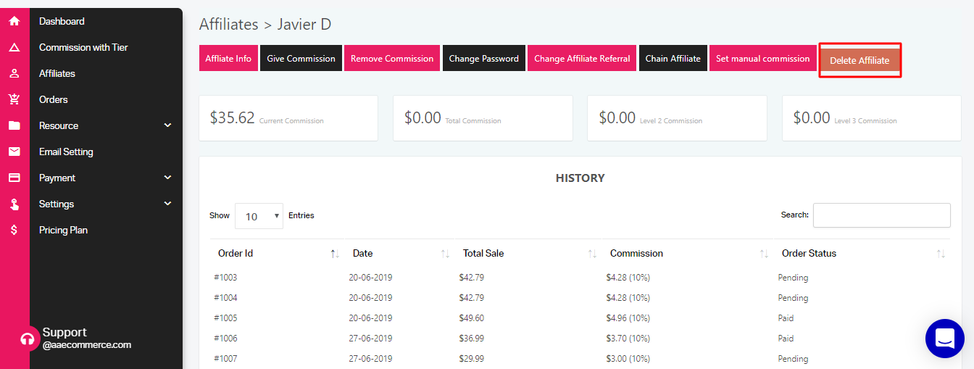Click the Affiliates person icon
This screenshot has height=369, width=974.
tap(14, 73)
